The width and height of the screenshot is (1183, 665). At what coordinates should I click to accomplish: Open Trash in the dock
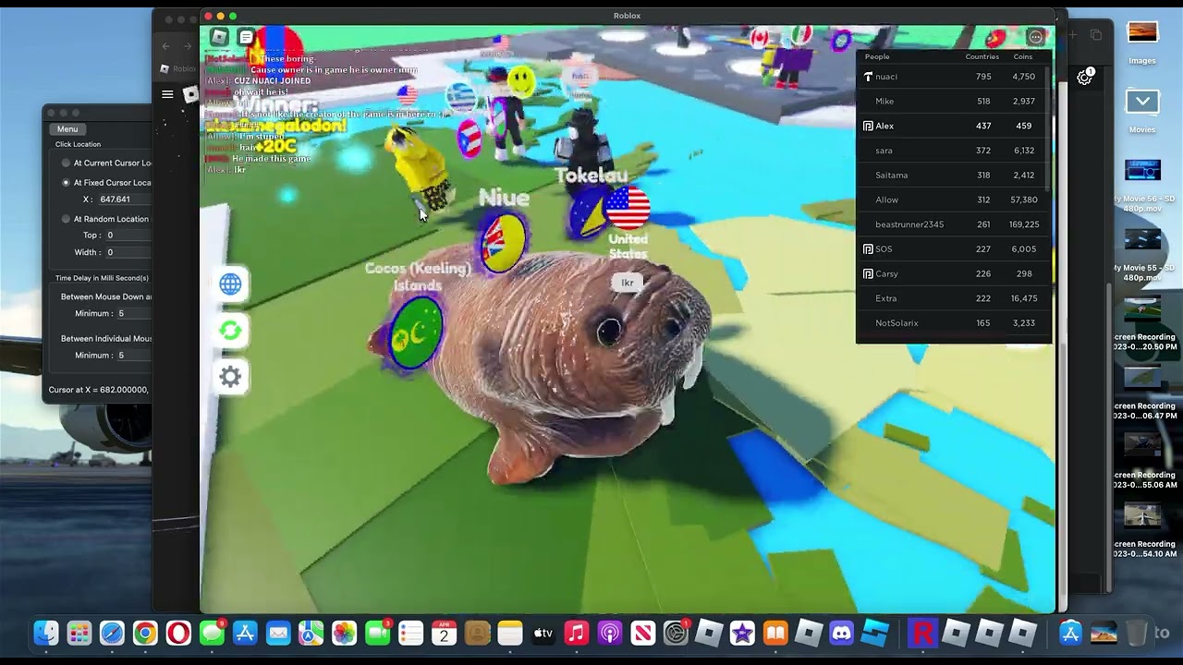[1137, 633]
